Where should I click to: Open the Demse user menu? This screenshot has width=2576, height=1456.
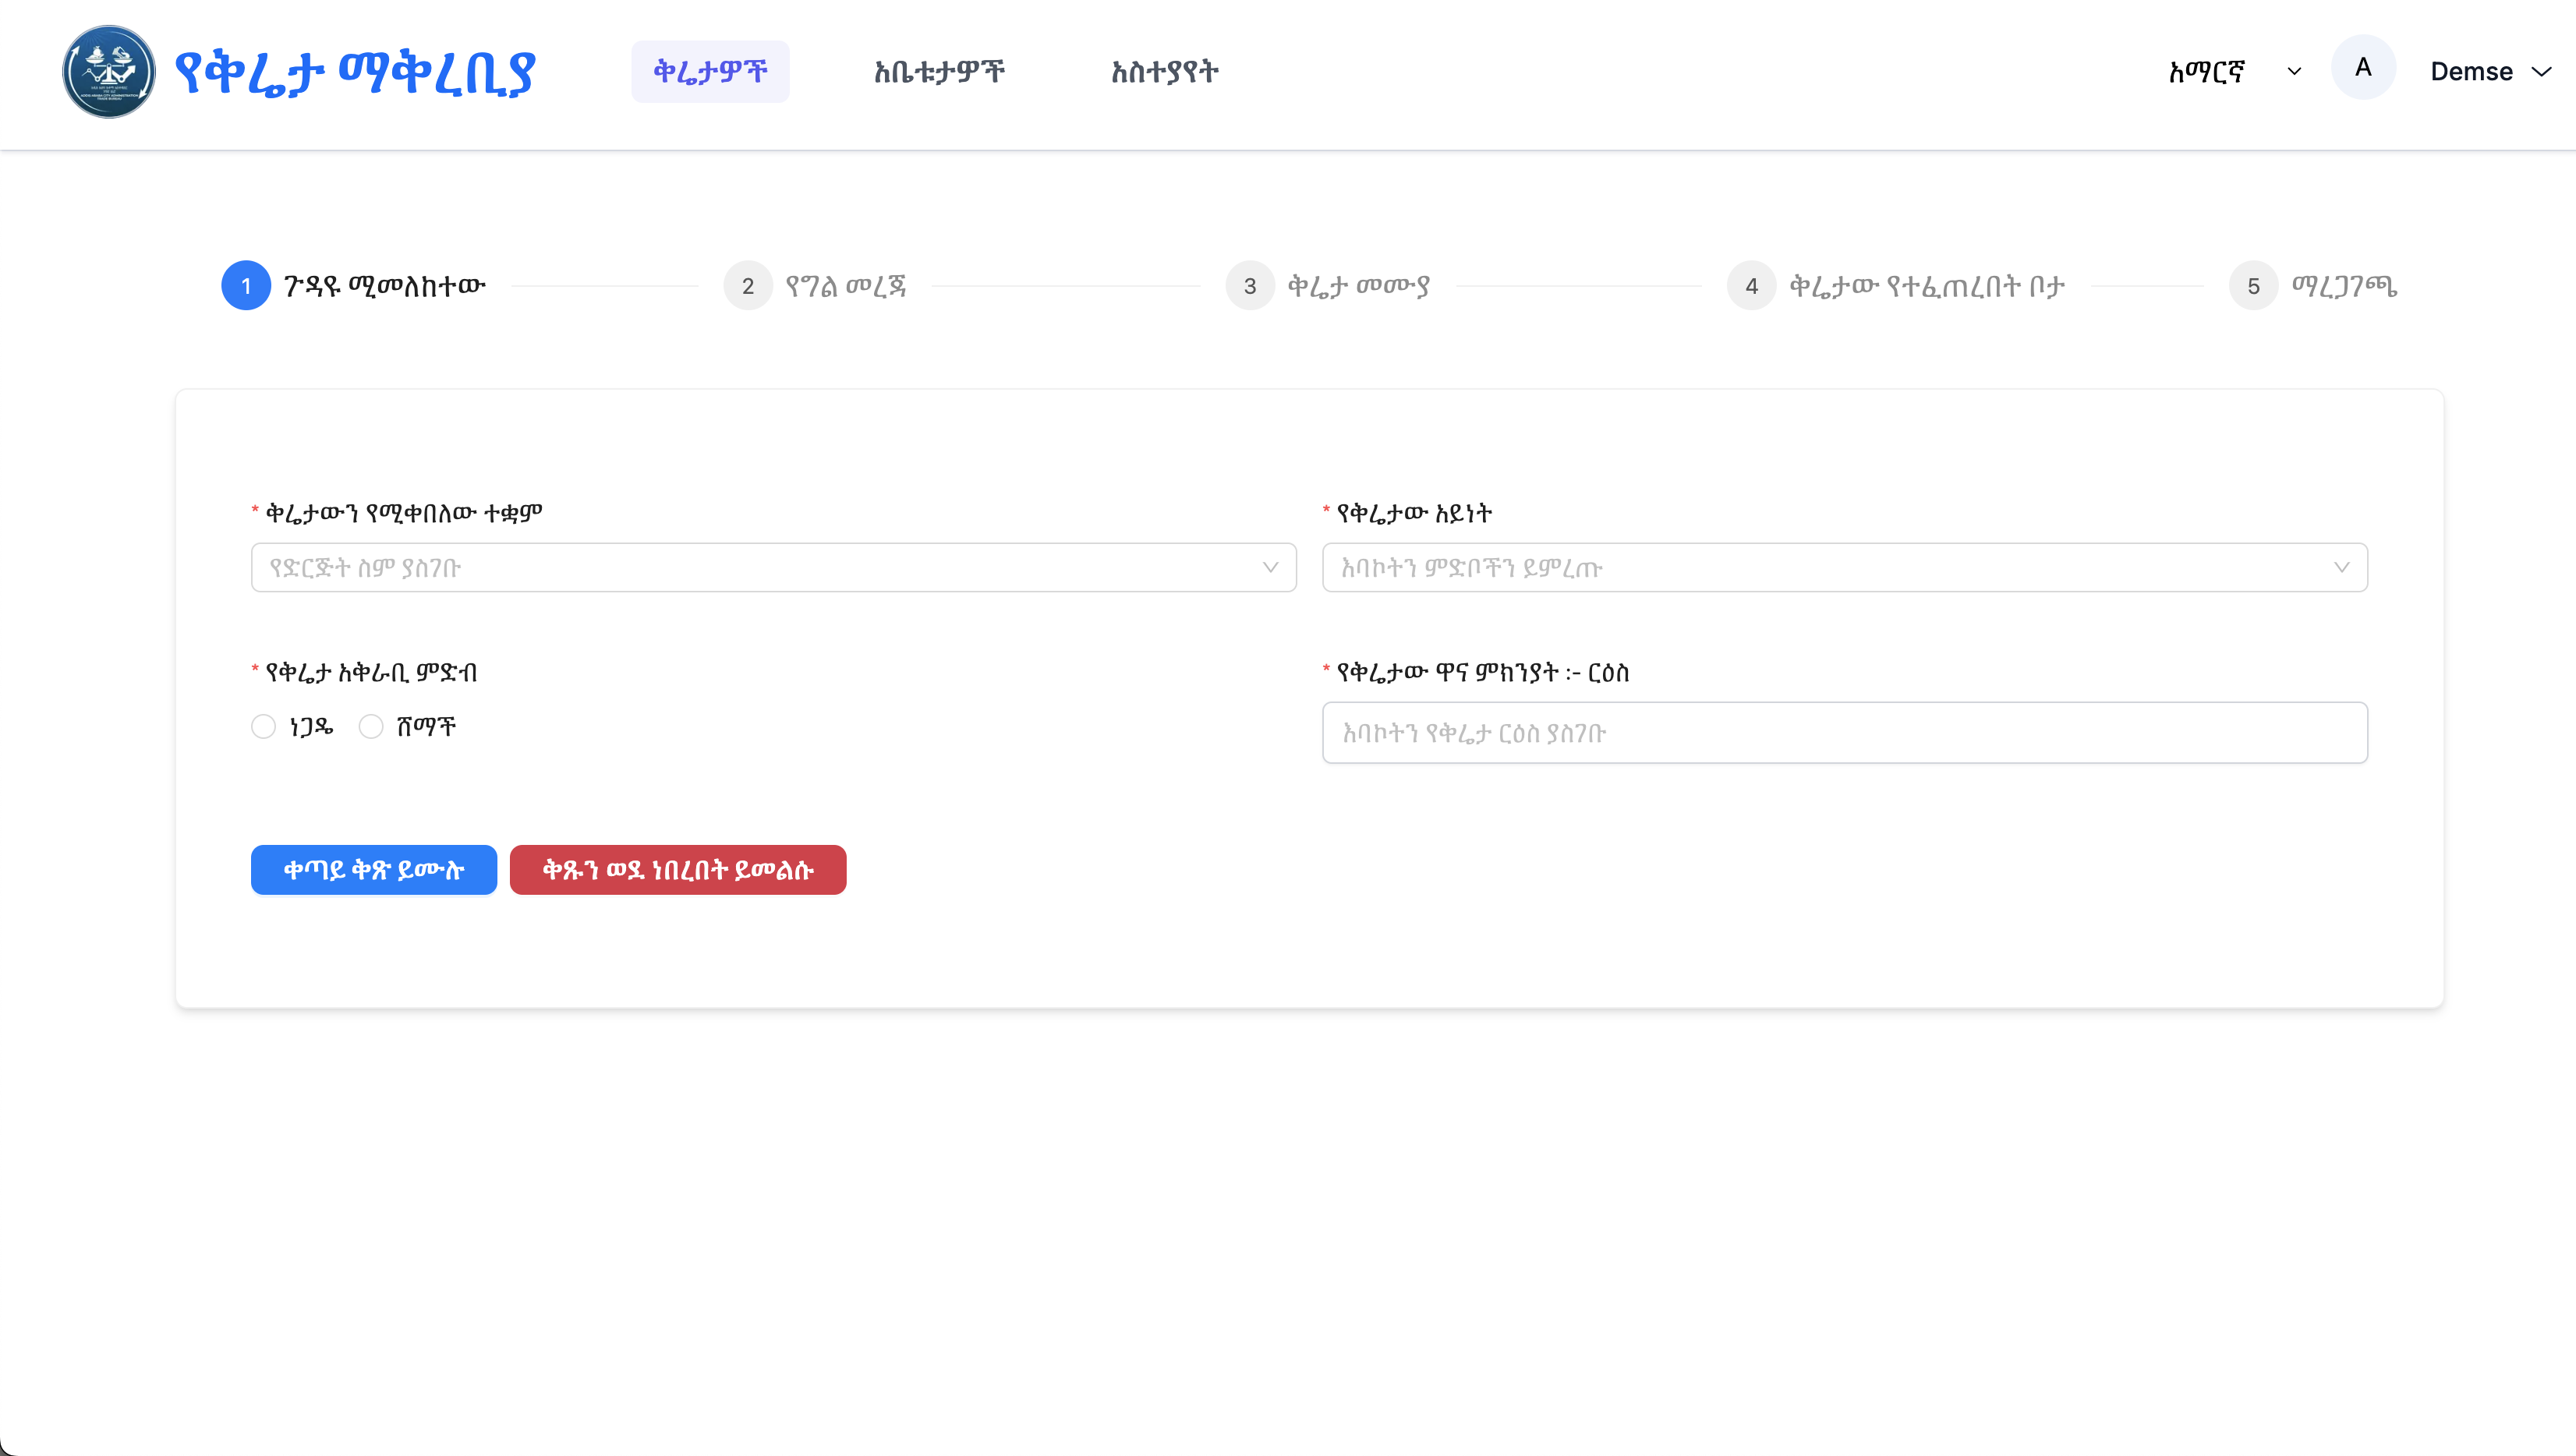coord(2490,71)
